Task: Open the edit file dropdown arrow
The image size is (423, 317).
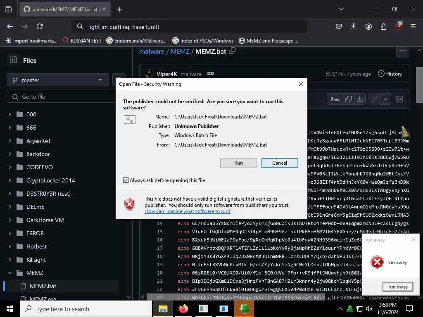Action: click(x=385, y=99)
